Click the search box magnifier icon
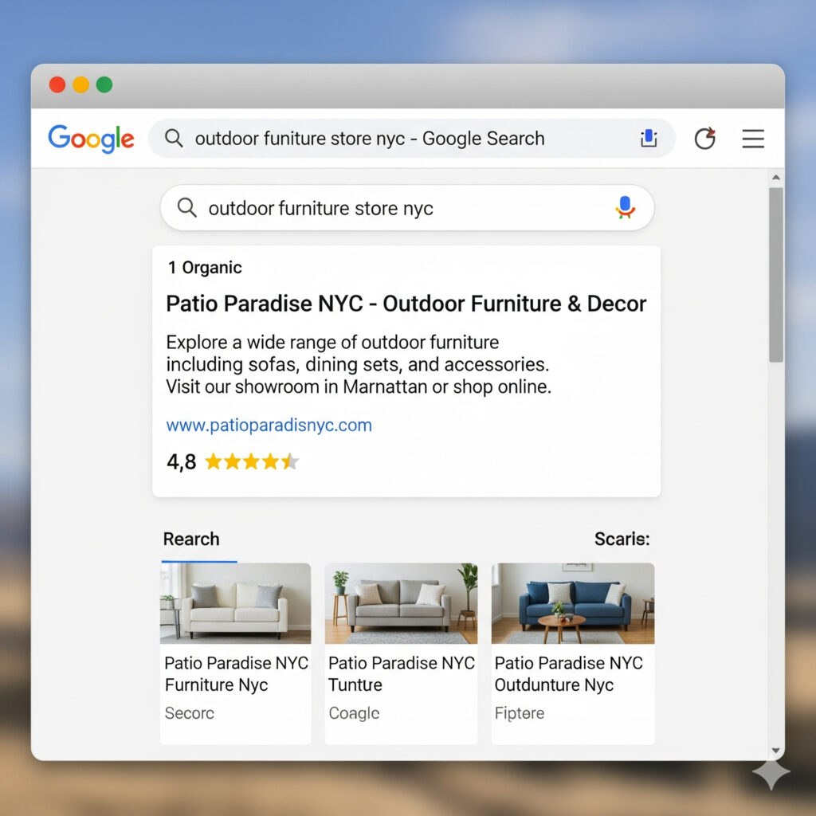This screenshot has width=816, height=816. [x=186, y=208]
